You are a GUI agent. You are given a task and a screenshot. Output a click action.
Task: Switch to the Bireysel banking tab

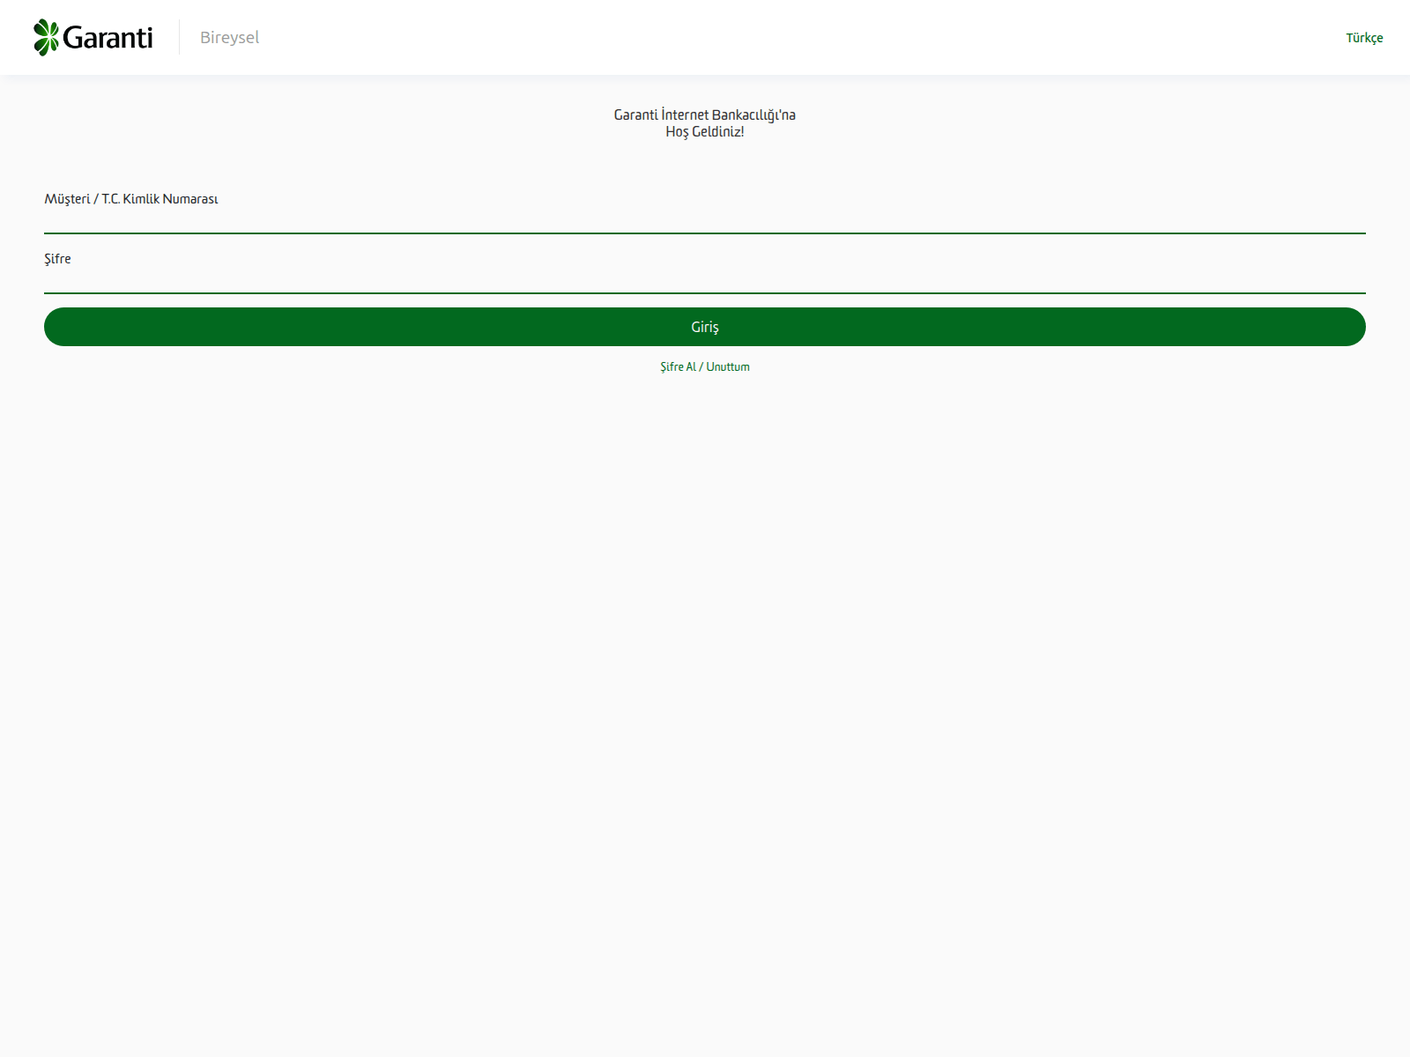tap(229, 37)
